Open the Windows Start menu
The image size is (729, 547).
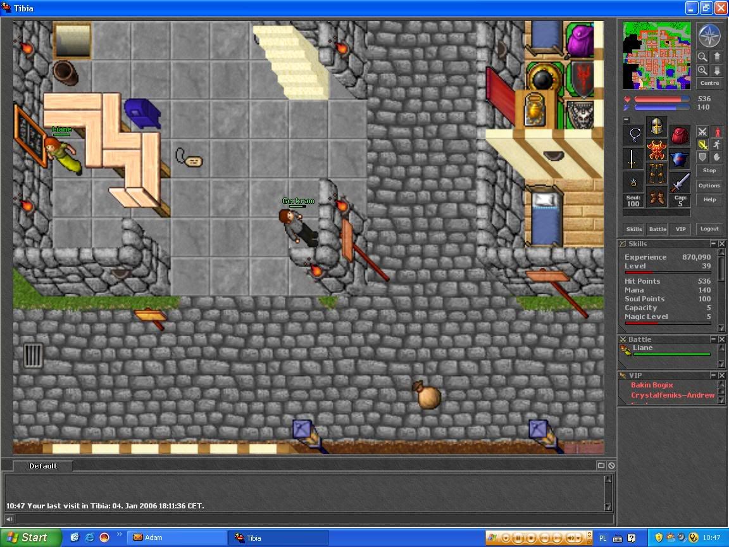pyautogui.click(x=30, y=538)
